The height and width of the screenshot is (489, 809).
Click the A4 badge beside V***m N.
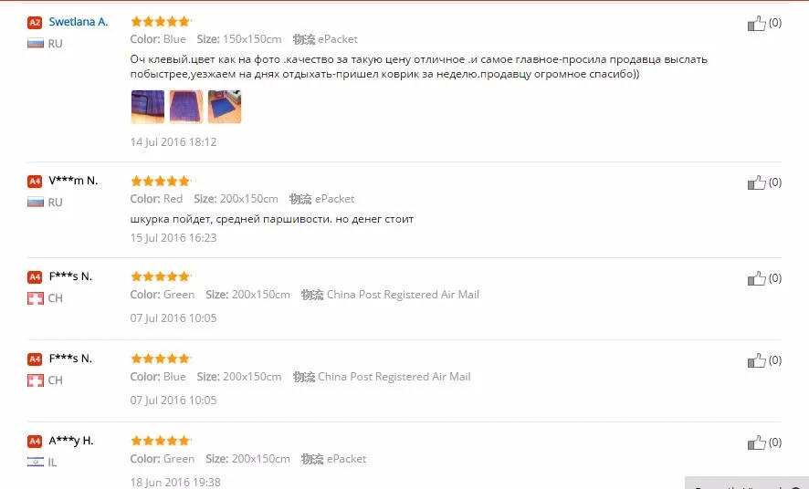[35, 182]
